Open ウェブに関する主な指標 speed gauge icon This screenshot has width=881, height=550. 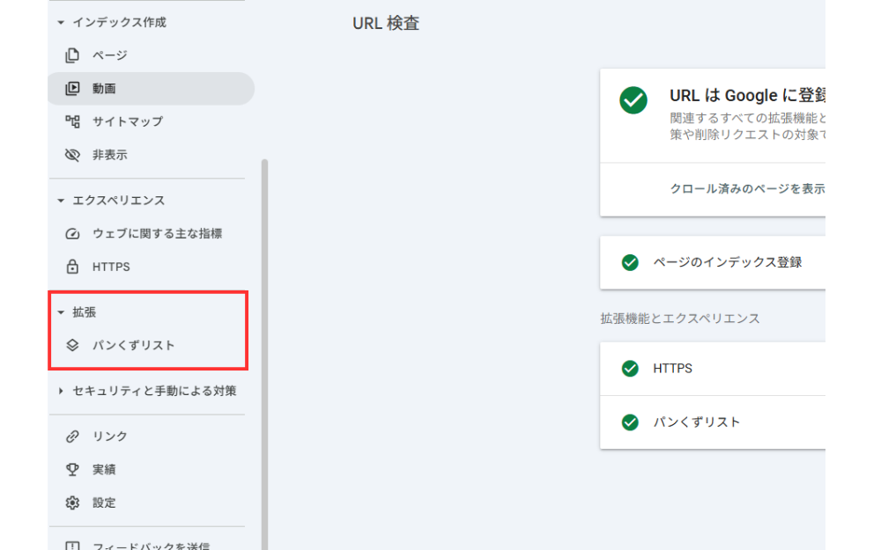click(x=73, y=233)
